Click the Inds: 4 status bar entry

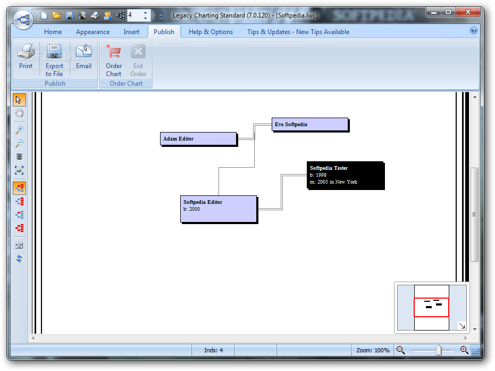pyautogui.click(x=213, y=350)
